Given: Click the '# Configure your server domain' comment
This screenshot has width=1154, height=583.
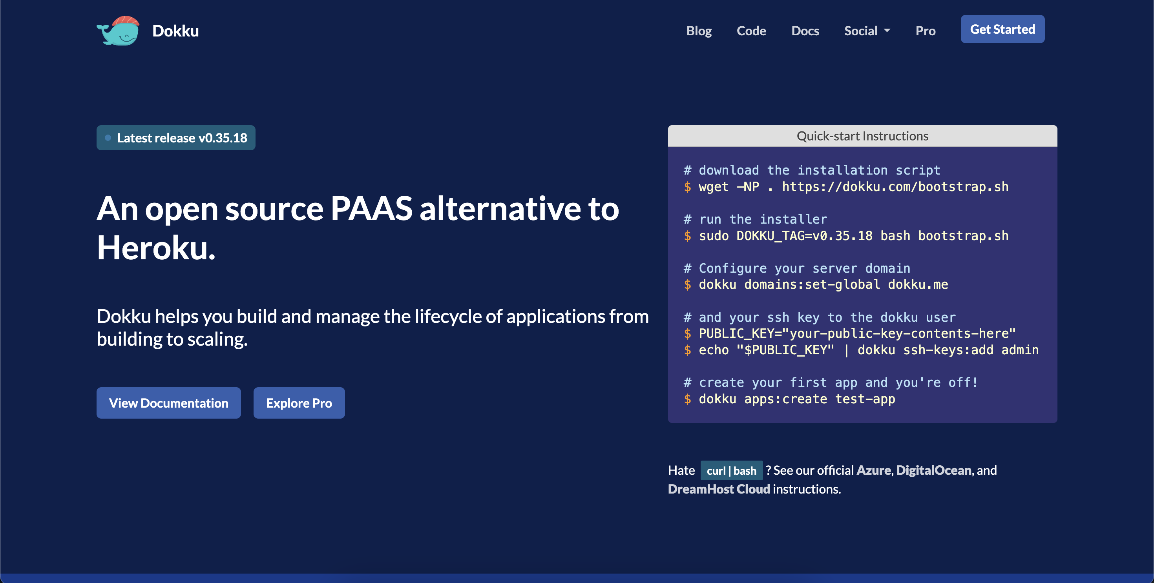Looking at the screenshot, I should 796,268.
